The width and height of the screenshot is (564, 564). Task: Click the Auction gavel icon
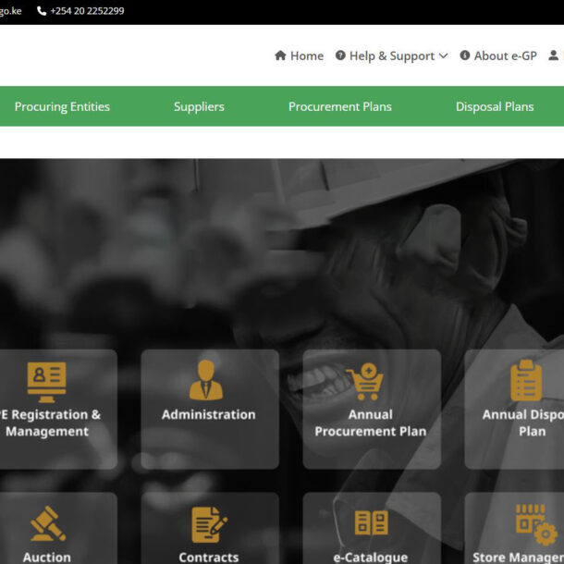coord(48,523)
